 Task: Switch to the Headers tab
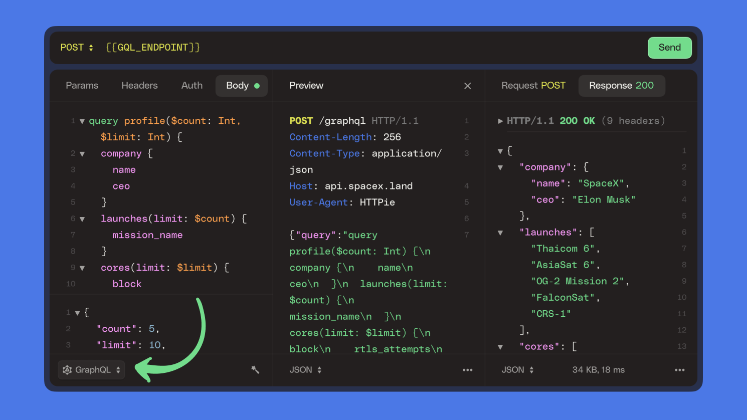coord(139,86)
